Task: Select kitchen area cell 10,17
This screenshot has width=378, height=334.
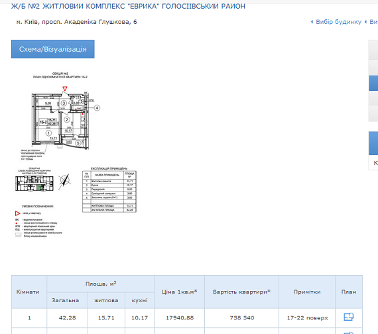Action: (x=139, y=318)
